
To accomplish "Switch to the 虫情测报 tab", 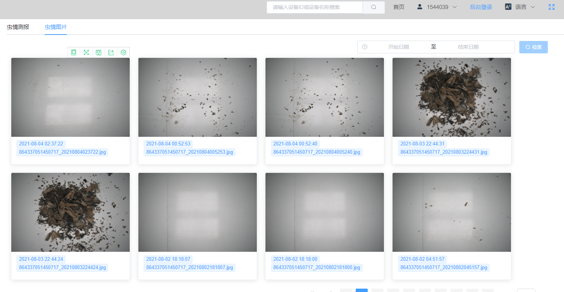I will [x=18, y=27].
